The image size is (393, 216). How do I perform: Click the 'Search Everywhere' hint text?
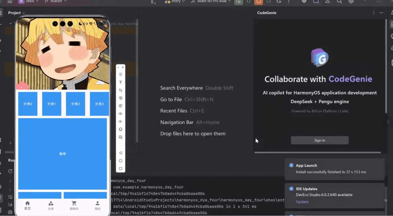(181, 88)
